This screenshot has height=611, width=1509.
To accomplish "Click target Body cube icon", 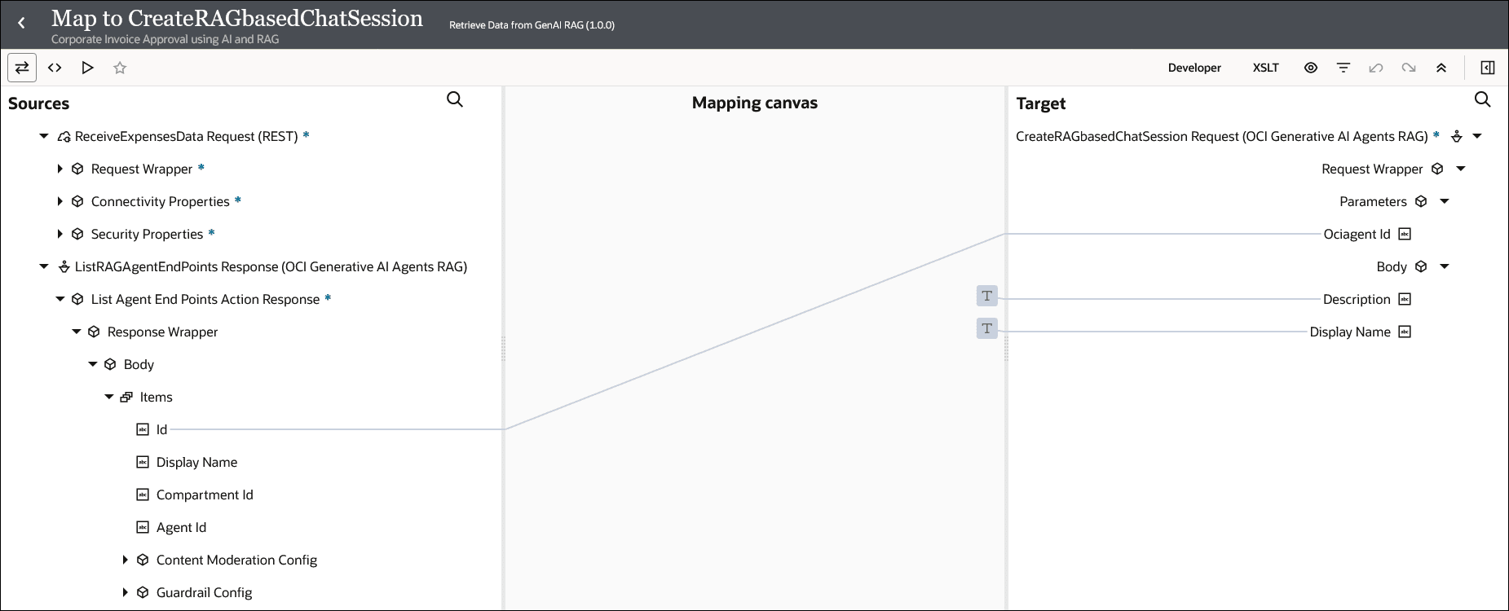I will tap(1421, 266).
